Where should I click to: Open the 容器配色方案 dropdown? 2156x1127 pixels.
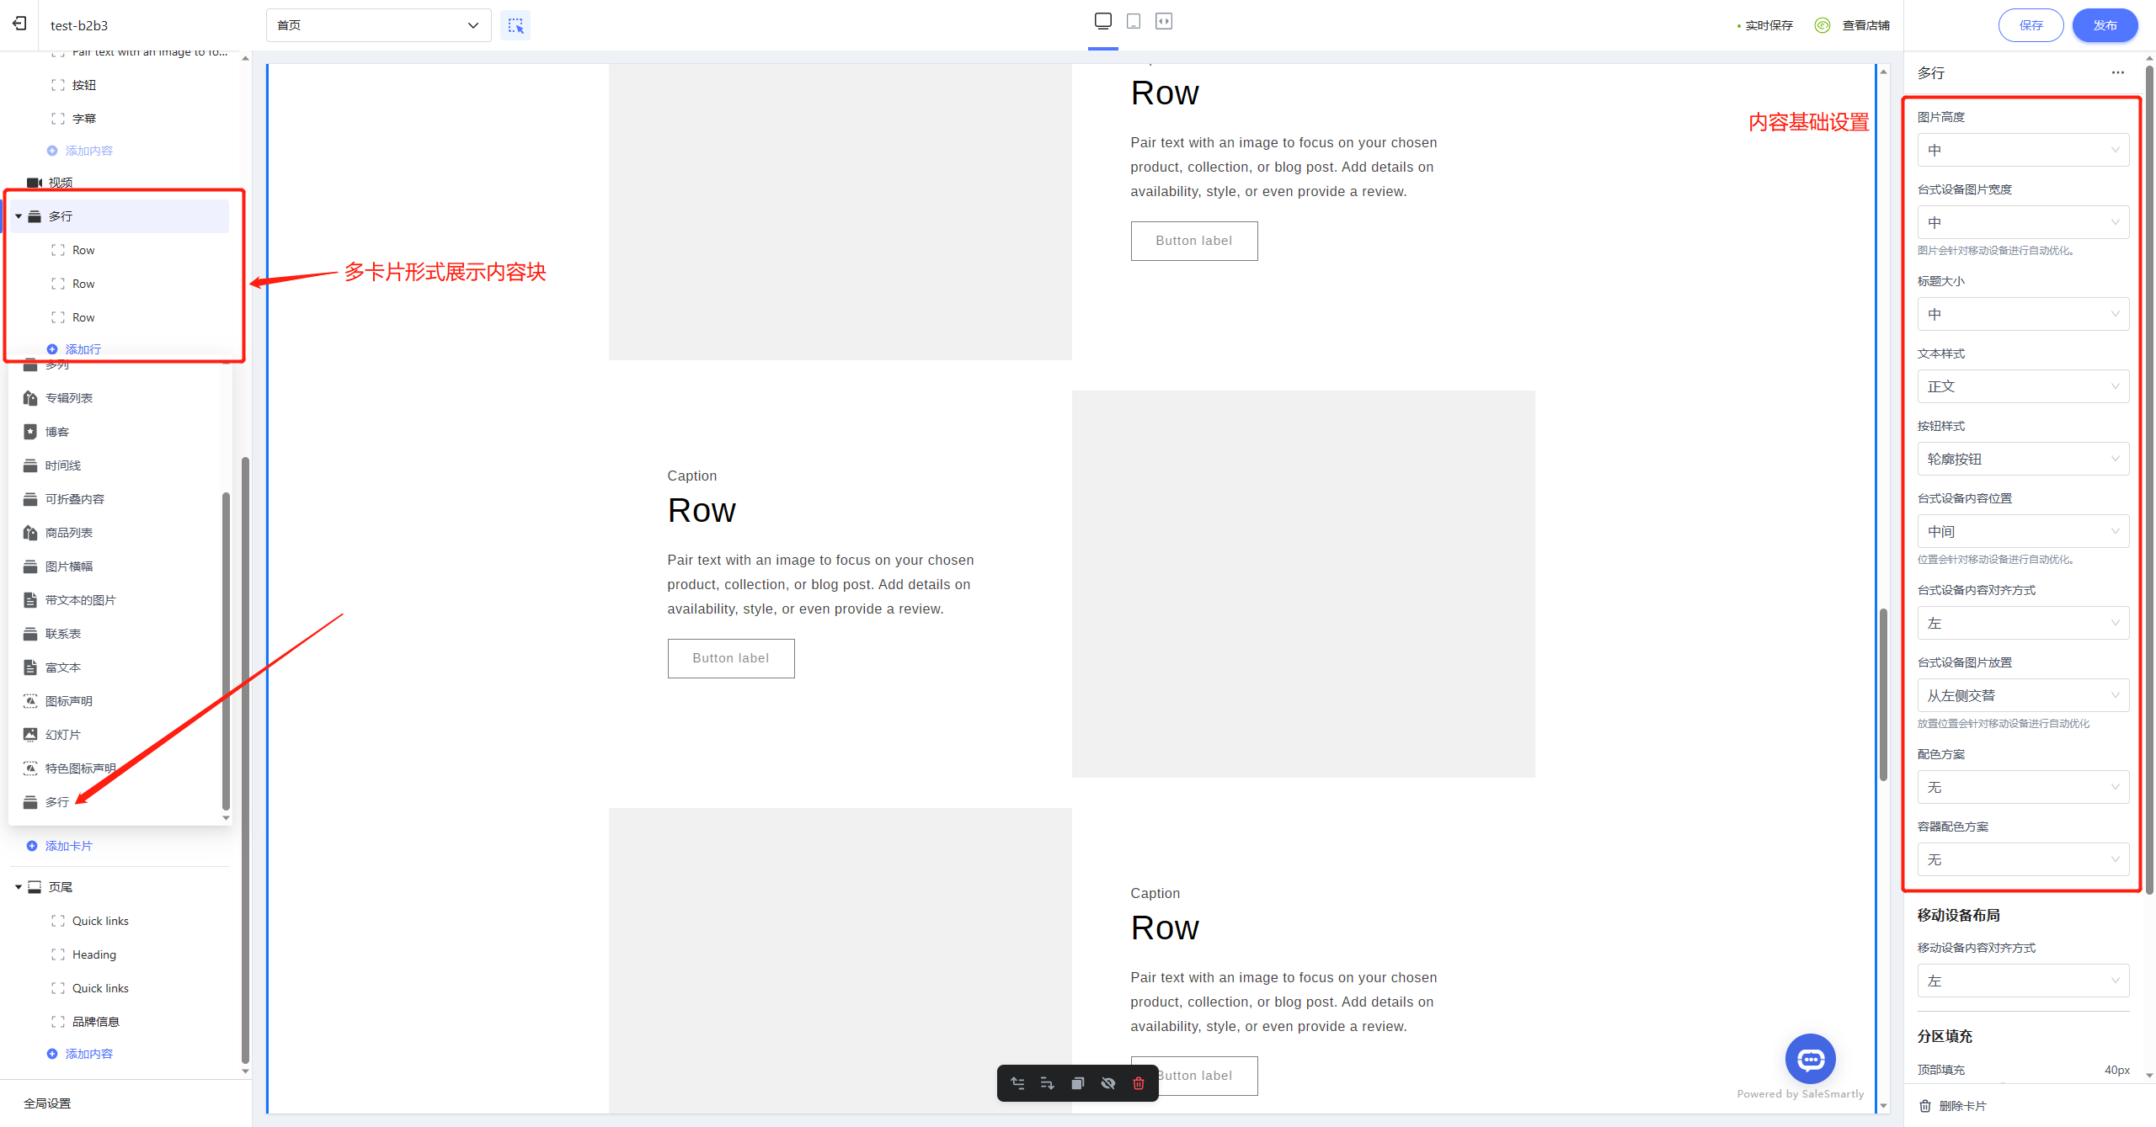tap(2024, 859)
